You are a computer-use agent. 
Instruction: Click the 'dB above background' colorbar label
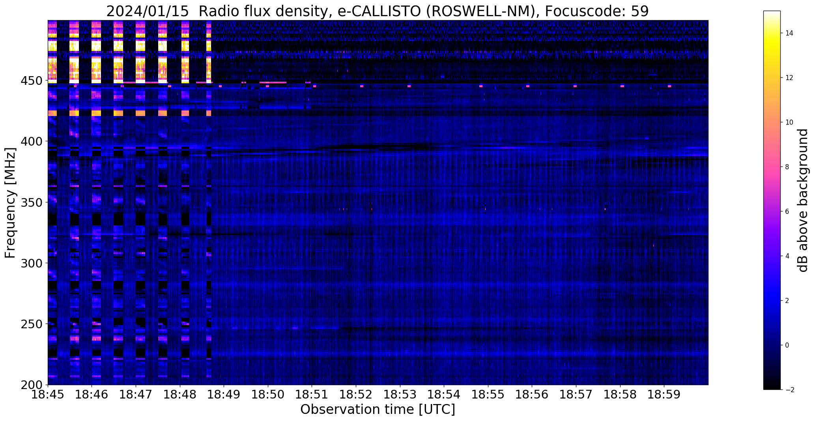tap(803, 200)
